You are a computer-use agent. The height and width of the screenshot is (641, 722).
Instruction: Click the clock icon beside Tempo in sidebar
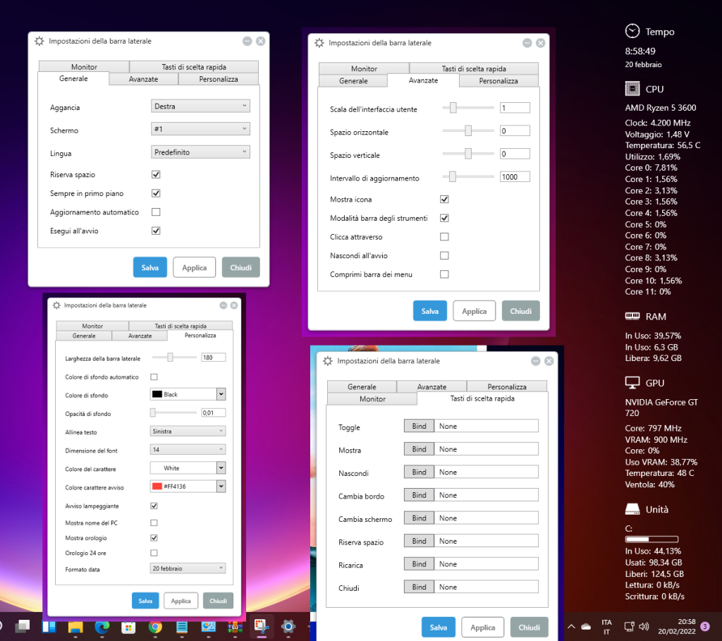[632, 31]
